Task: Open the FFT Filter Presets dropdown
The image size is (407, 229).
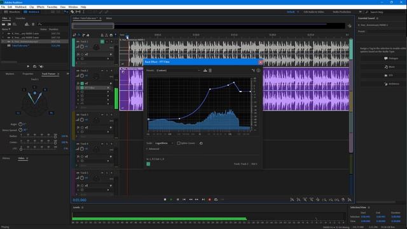Action: (178, 71)
